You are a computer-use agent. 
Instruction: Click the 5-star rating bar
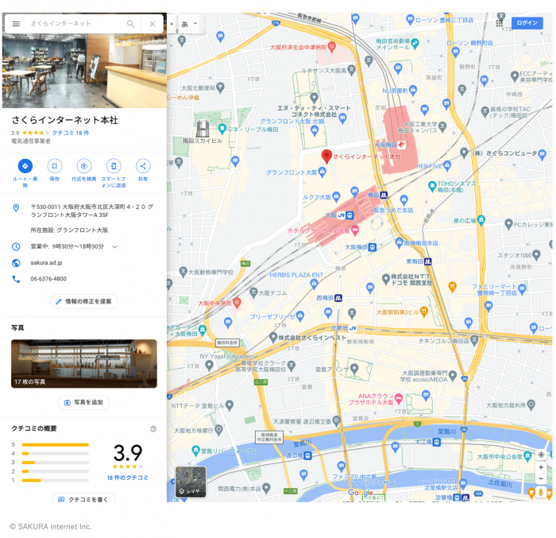pyautogui.click(x=56, y=445)
